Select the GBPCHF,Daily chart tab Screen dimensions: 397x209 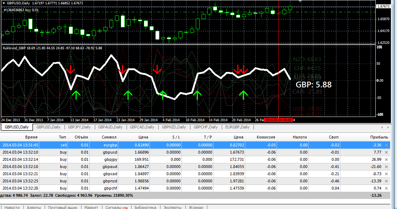(x=206, y=127)
